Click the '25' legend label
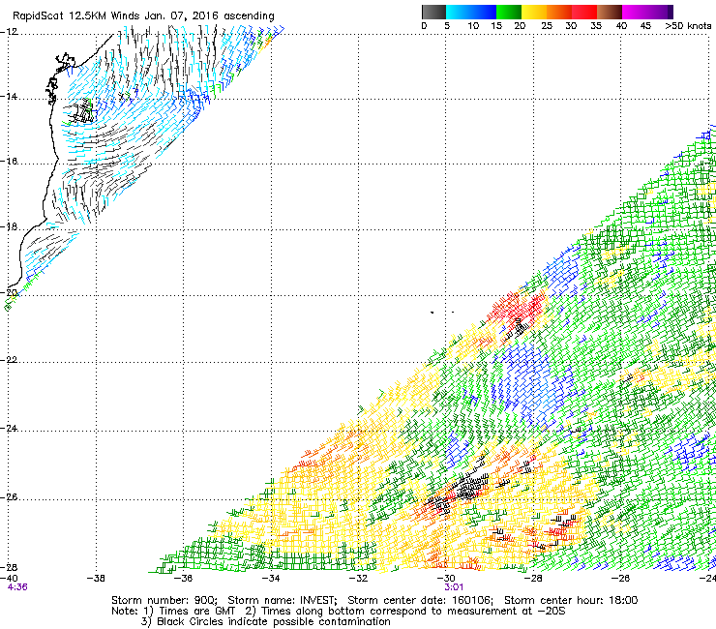This screenshot has height=629, width=716. coord(547,25)
